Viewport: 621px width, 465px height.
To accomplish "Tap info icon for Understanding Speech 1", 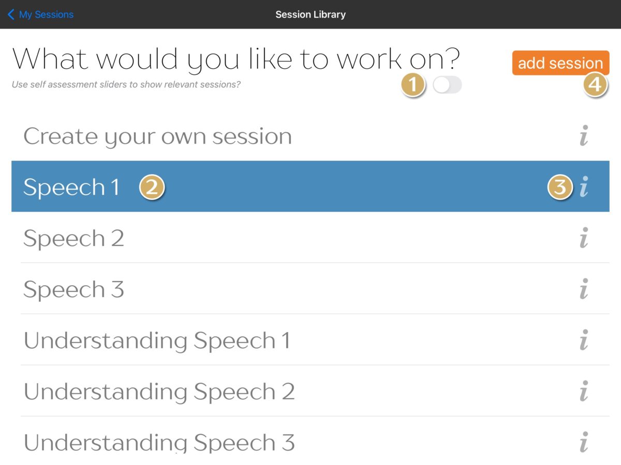I will pos(584,341).
